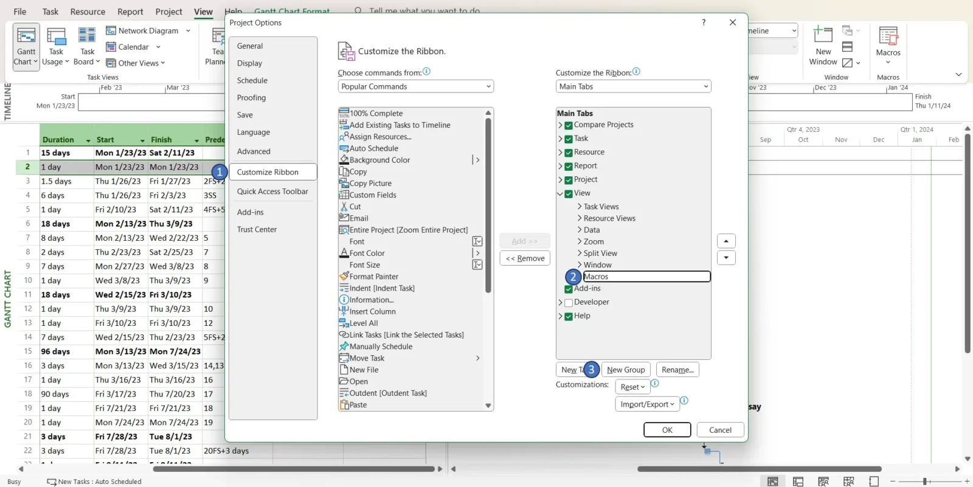This screenshot has width=973, height=487.
Task: Open the Task Usage view icon
Action: [56, 36]
